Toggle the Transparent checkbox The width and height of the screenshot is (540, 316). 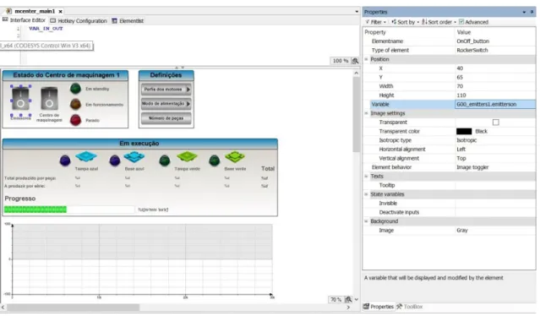[x=495, y=123]
